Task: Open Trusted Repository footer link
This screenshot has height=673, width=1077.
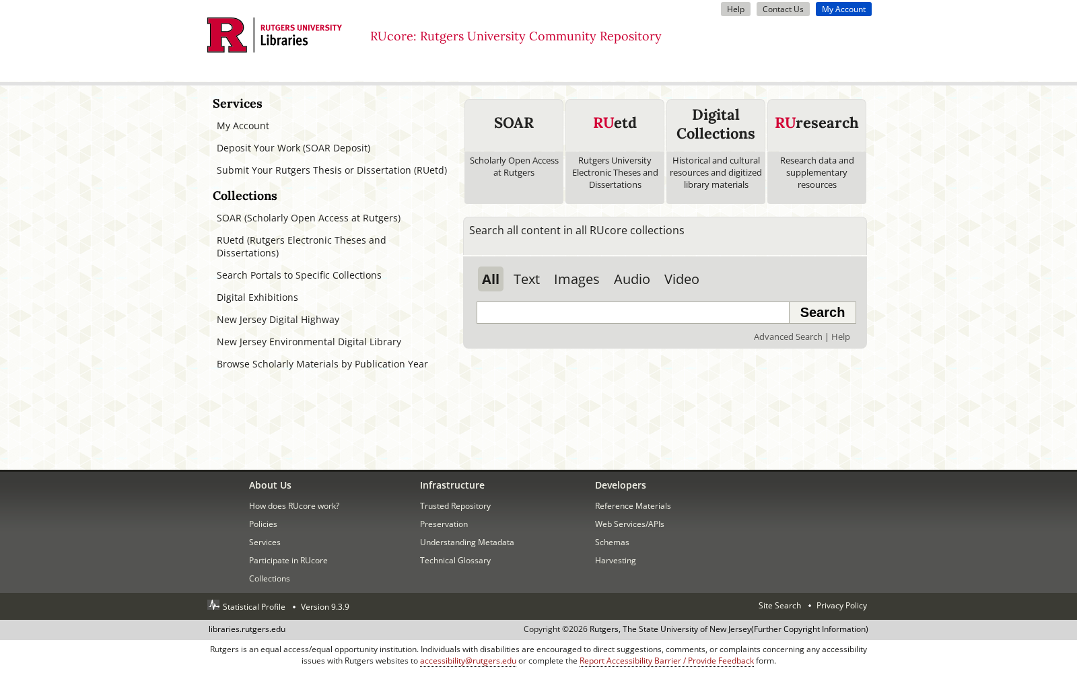Action: click(455, 506)
